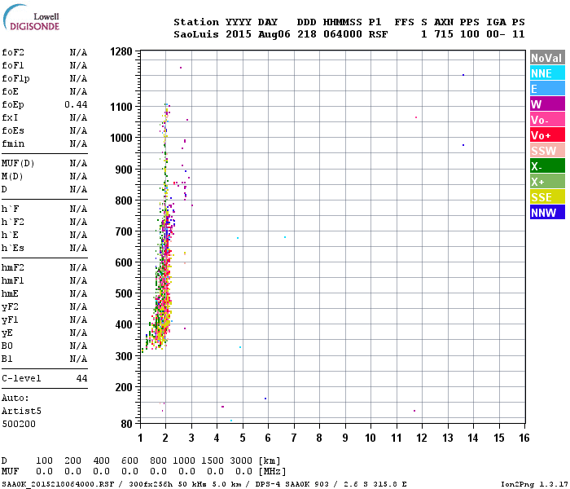
Task: Click the fmin parameter label
Action: 13,143
